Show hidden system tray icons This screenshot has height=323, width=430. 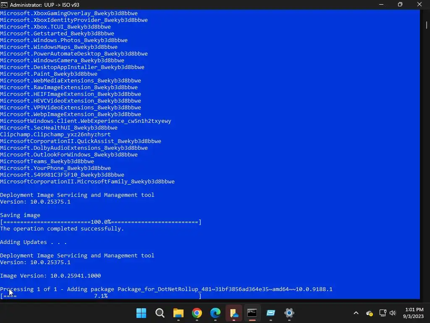click(x=356, y=313)
